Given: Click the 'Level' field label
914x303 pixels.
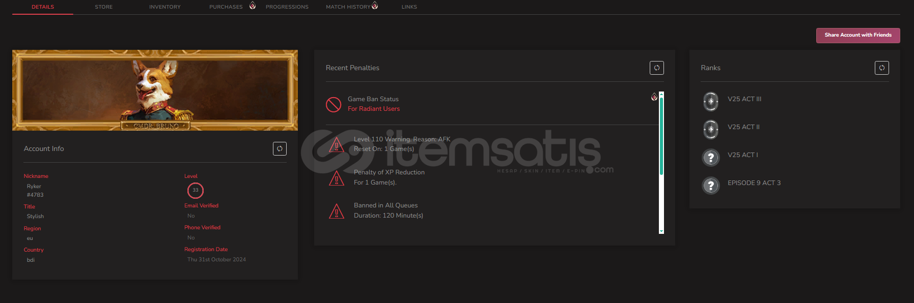Looking at the screenshot, I should point(191,176).
